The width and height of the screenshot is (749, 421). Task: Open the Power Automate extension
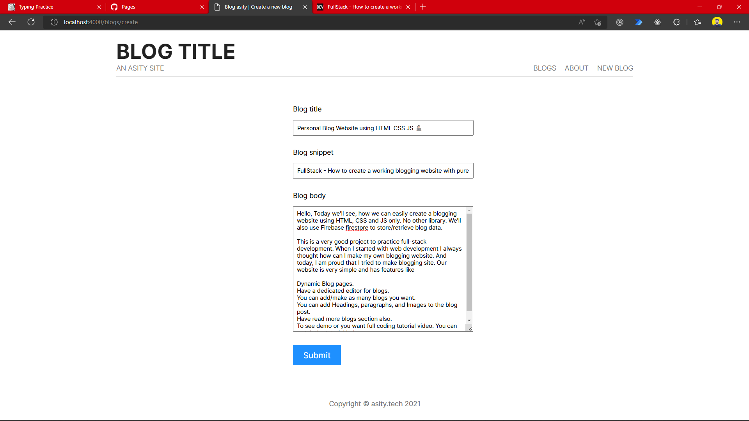639,22
